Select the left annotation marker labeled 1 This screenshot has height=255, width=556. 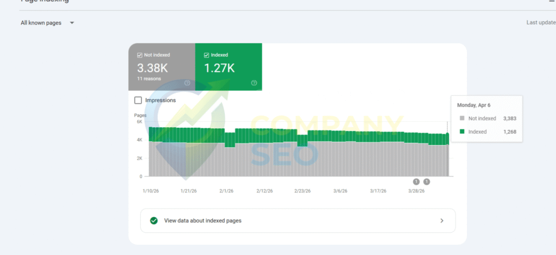(x=416, y=182)
